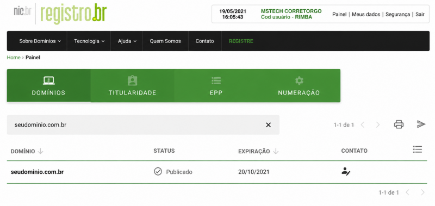Open the Quem Somos page
Screen dimensions: 435x206
click(165, 41)
